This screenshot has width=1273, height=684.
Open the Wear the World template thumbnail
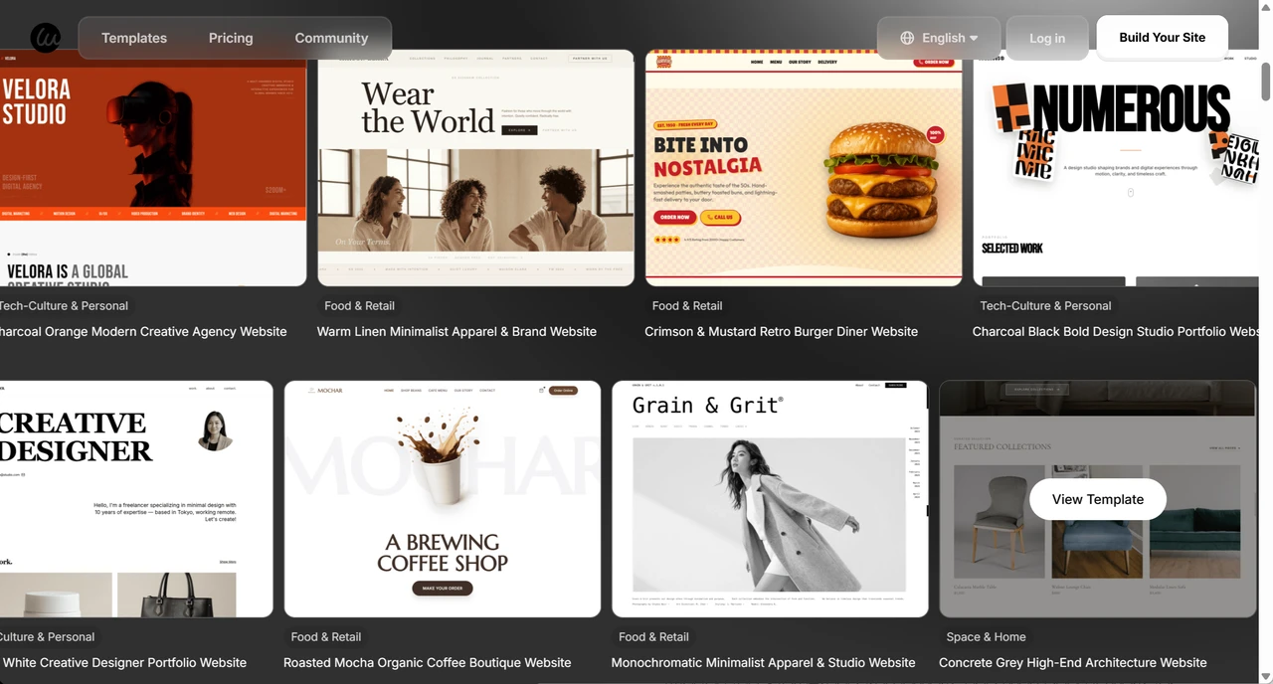[x=475, y=168]
